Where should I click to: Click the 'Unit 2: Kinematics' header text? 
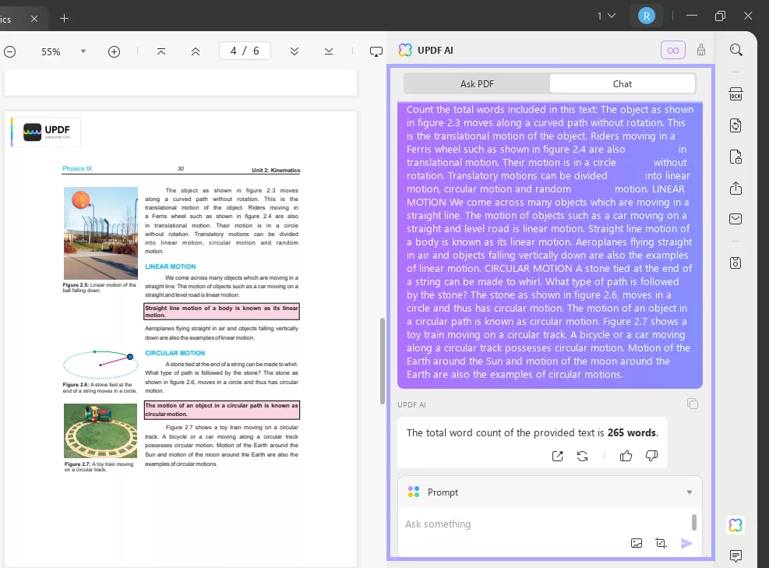coord(276,170)
